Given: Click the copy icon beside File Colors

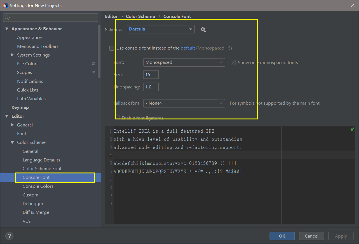Looking at the screenshot, I should click(x=93, y=64).
